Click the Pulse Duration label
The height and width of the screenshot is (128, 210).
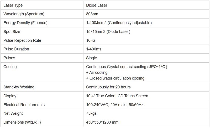(16, 49)
